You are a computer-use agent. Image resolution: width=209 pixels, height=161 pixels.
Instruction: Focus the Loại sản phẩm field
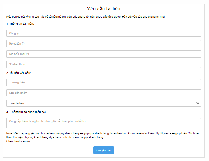coord(104,93)
